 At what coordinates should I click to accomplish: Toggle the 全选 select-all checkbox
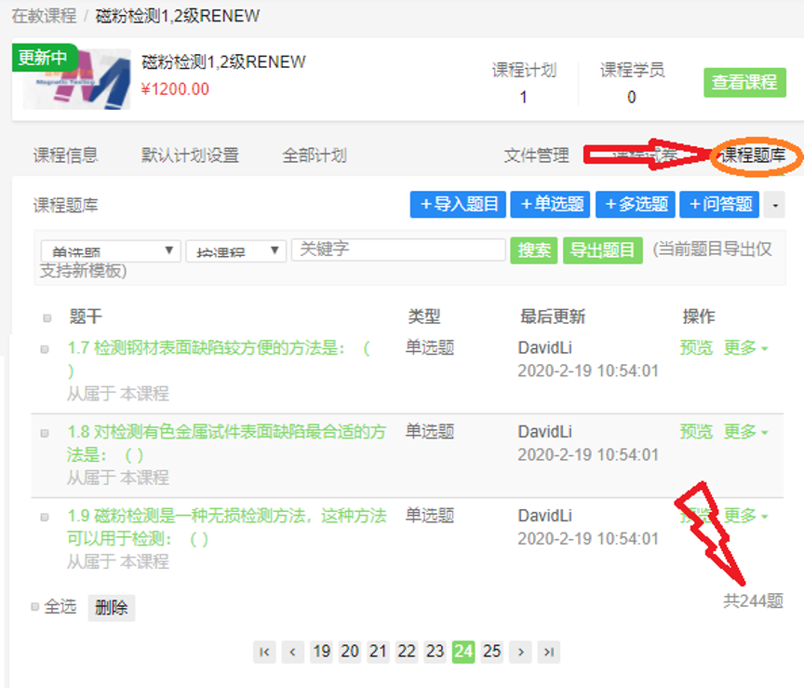[35, 607]
